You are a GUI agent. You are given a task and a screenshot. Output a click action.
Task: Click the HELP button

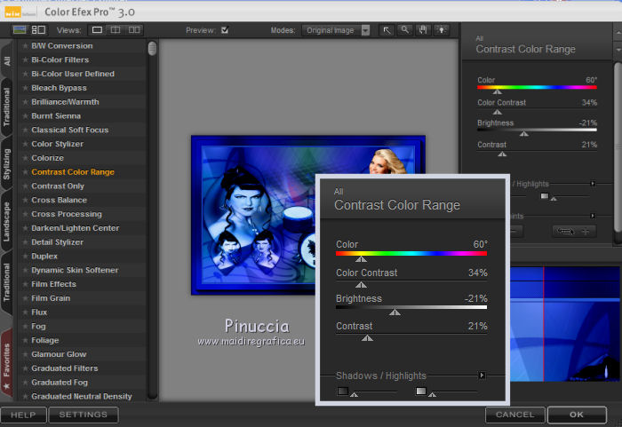[x=23, y=415]
